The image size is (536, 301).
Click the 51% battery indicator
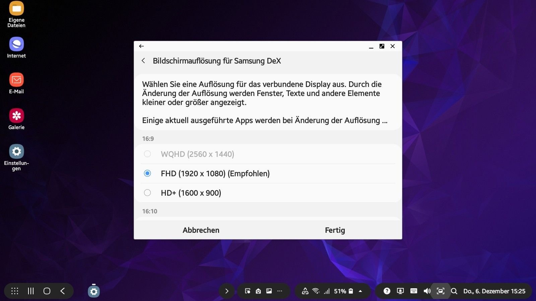(x=343, y=291)
